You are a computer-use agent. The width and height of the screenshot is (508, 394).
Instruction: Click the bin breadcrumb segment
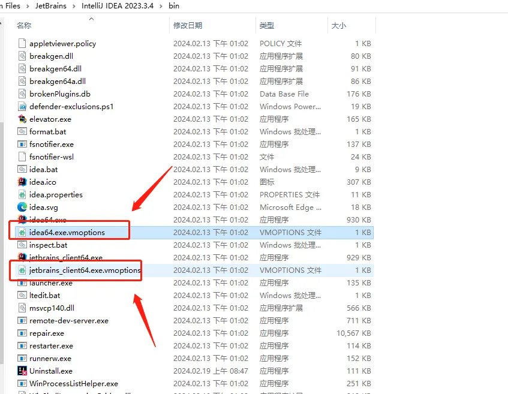[174, 6]
